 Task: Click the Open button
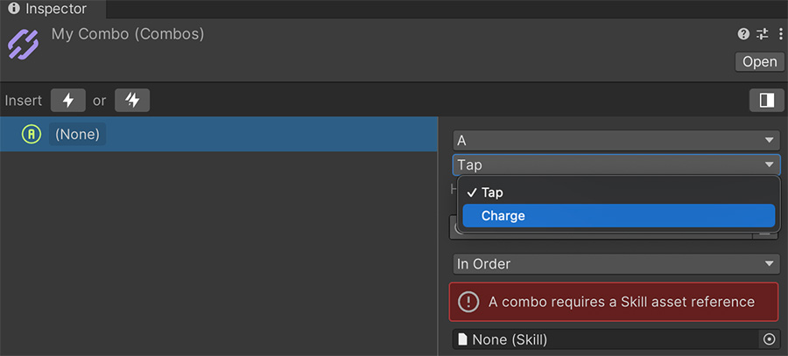coord(759,62)
